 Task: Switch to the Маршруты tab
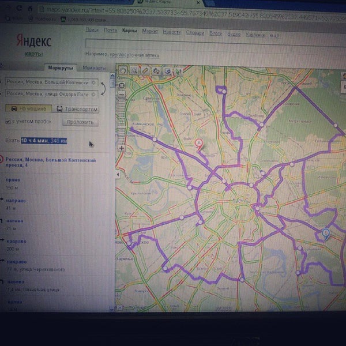[x=61, y=67]
